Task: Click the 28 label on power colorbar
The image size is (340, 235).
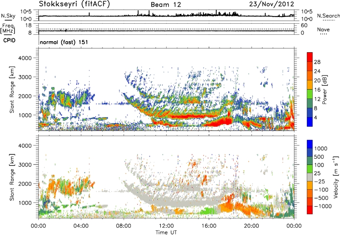Action: coord(317,62)
